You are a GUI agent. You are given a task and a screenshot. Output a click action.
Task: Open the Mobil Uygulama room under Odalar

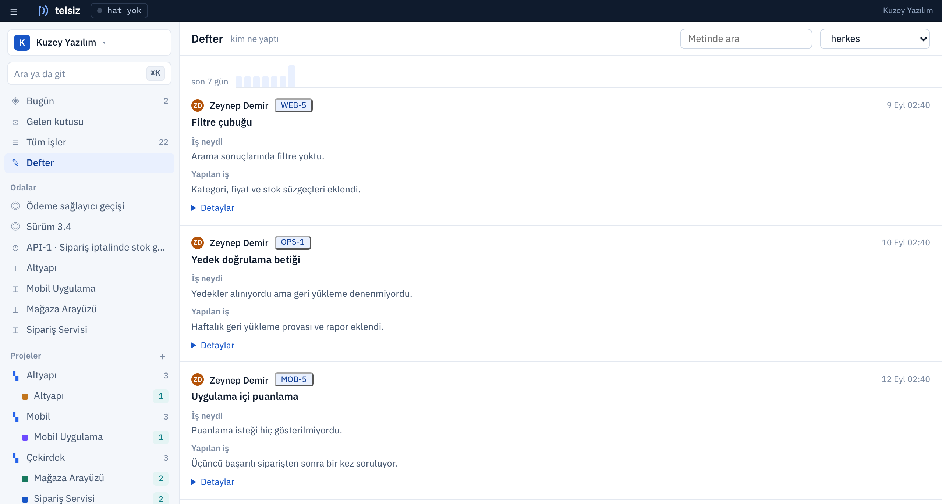click(89, 288)
